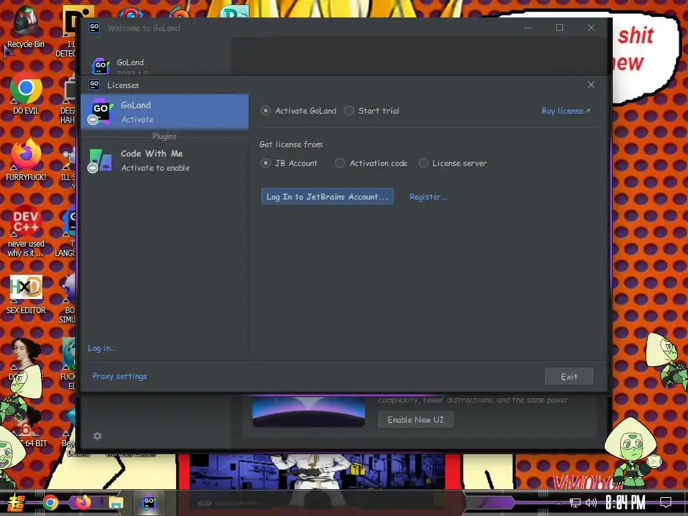Screen dimensions: 688x516
Task: Click GoLand taskbar button
Action: [x=149, y=503]
